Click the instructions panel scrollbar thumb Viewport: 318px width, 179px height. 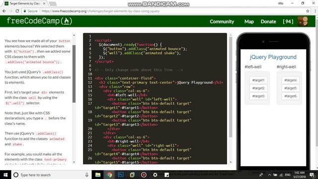click(74, 74)
